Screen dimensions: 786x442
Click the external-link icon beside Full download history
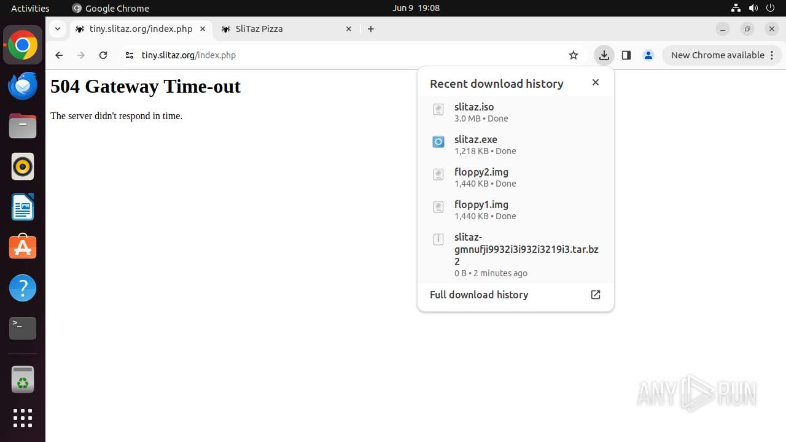point(596,295)
